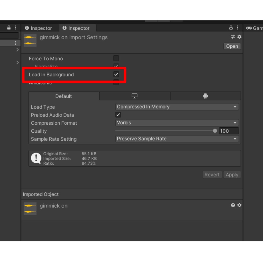
Task: Click the imported gimmick on audio clip icon
Action: tap(30, 209)
